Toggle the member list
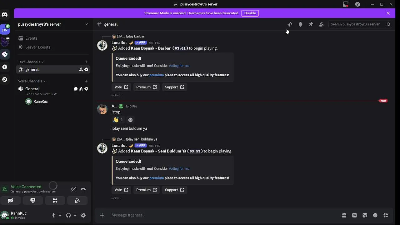Viewport: 400px width, 225px height. coord(321,24)
